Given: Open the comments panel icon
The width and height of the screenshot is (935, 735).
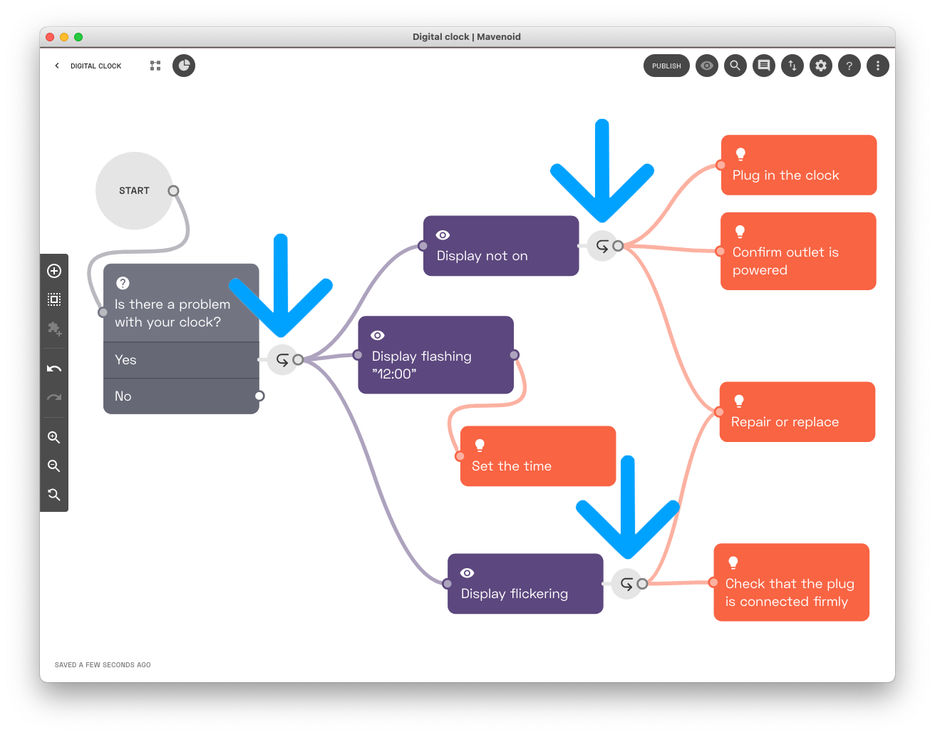Looking at the screenshot, I should (763, 66).
